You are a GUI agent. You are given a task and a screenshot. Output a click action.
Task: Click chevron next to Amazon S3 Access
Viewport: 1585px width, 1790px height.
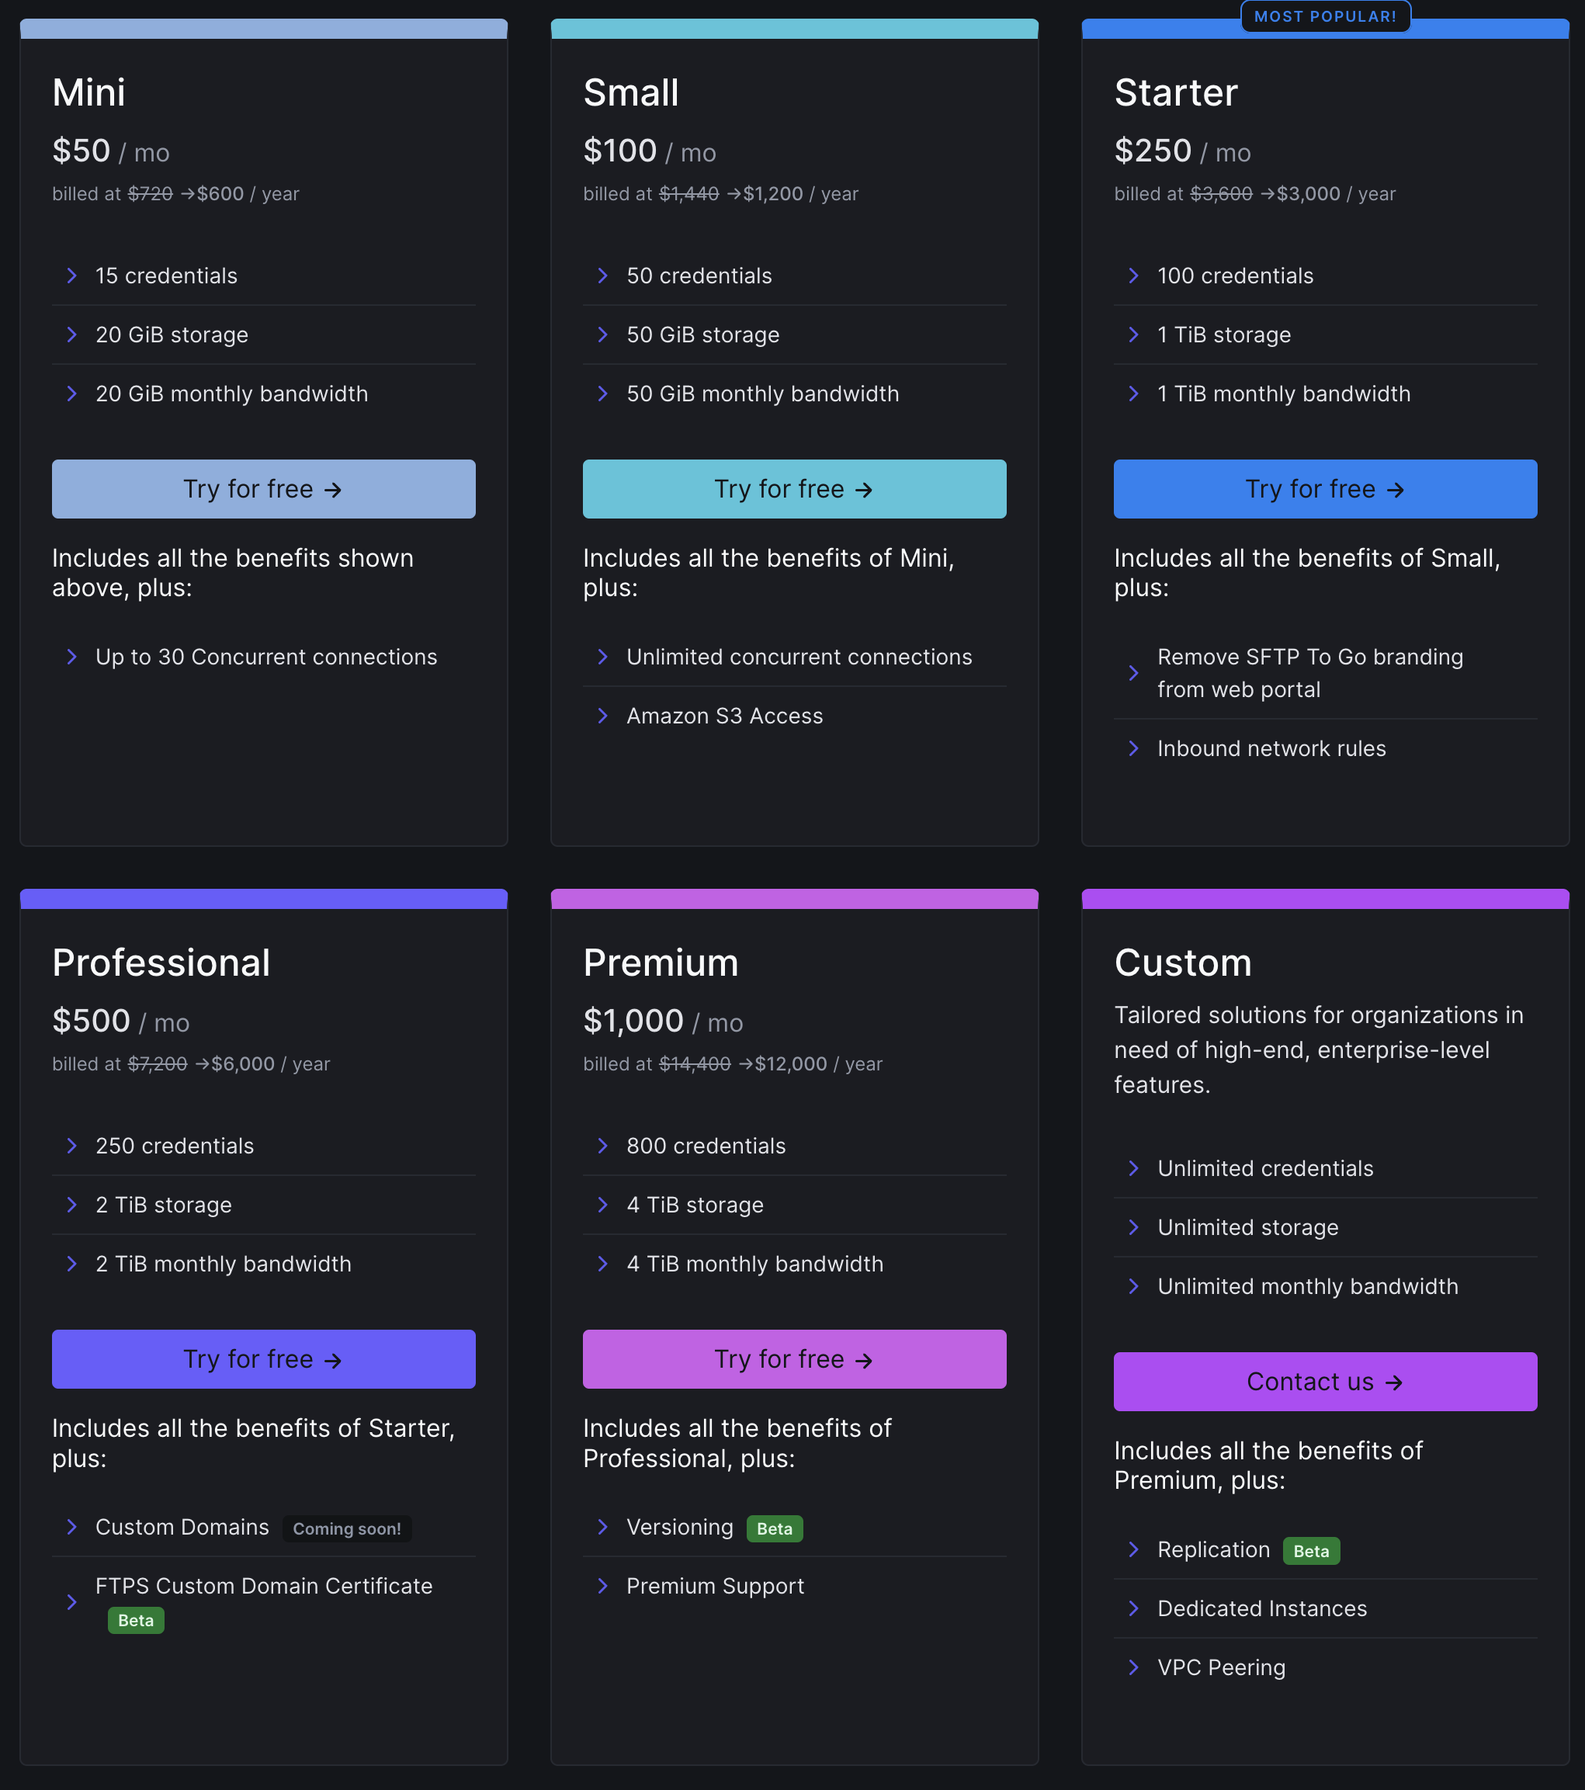602,716
